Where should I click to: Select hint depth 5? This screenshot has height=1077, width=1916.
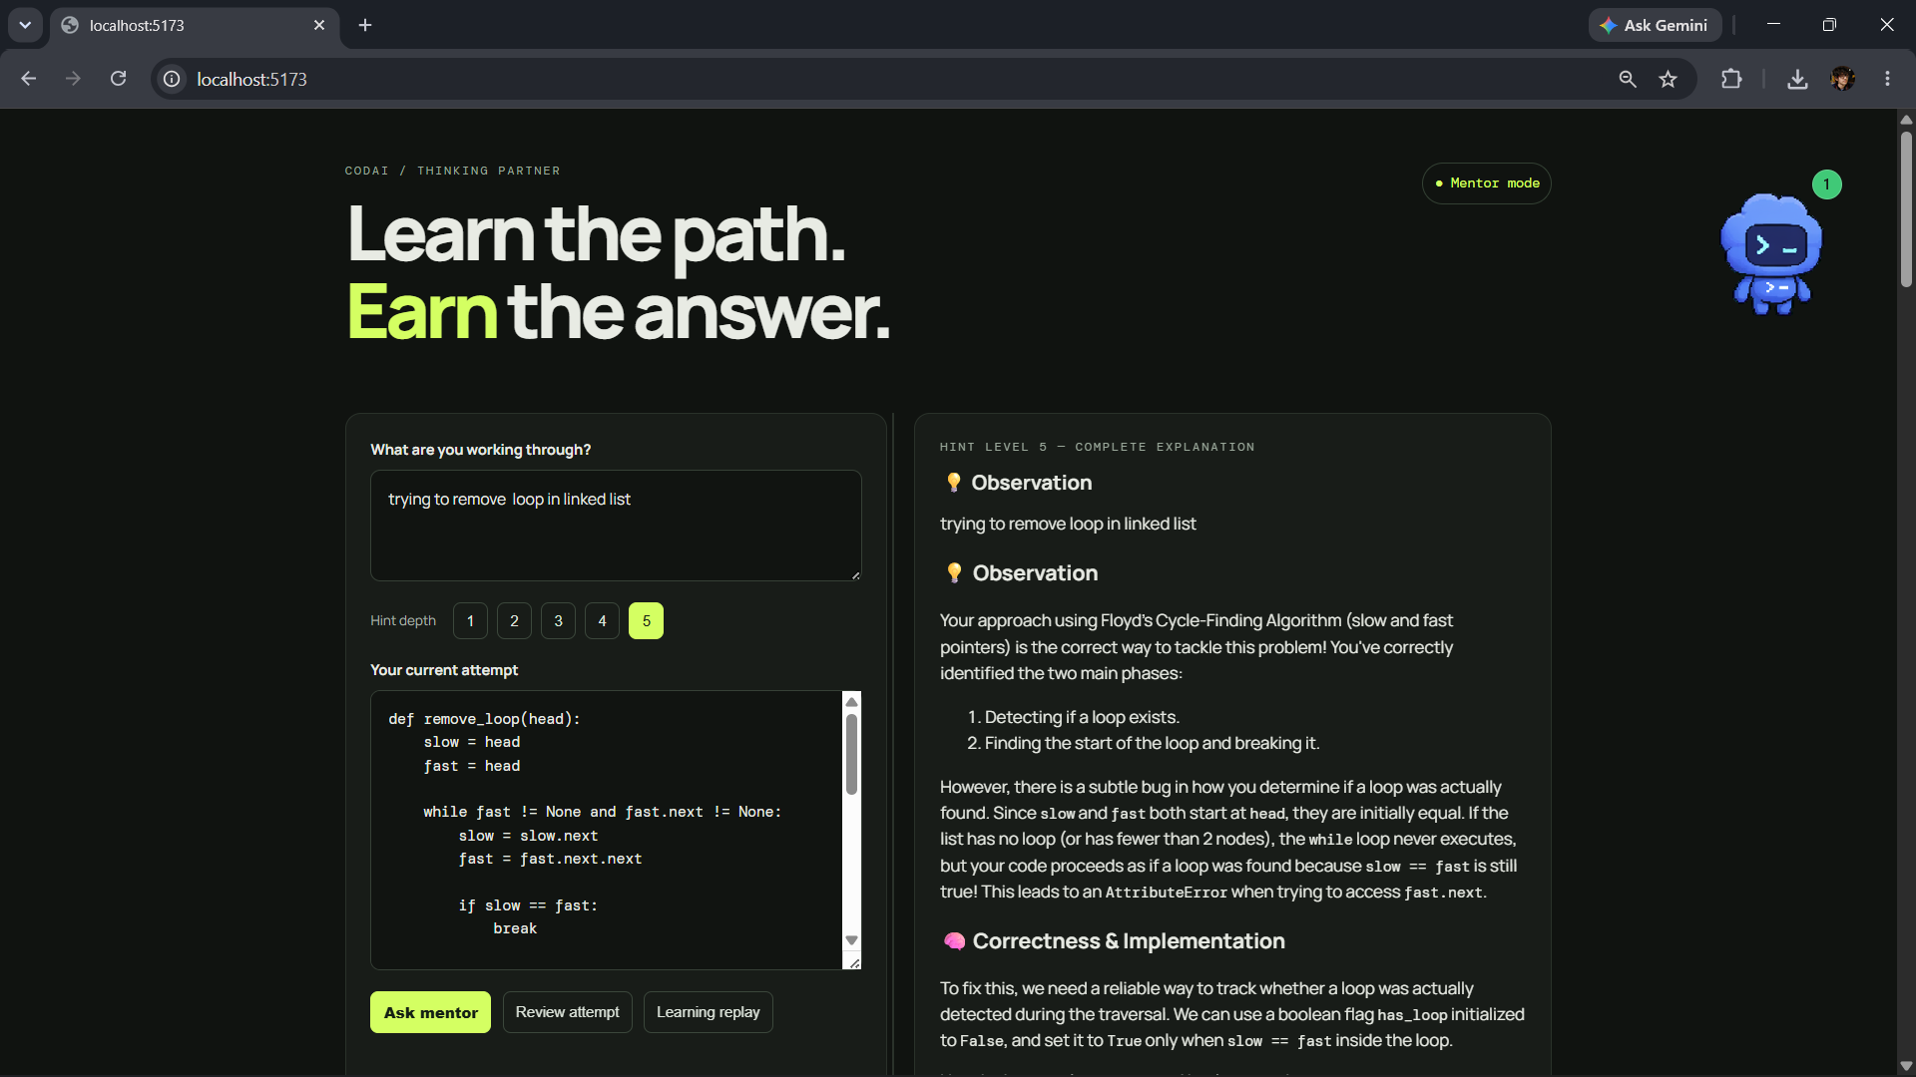click(646, 621)
